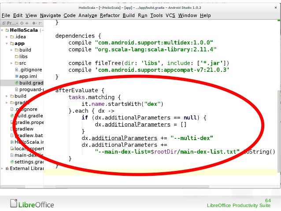Click the tasks.matching line in editor

coord(94,97)
